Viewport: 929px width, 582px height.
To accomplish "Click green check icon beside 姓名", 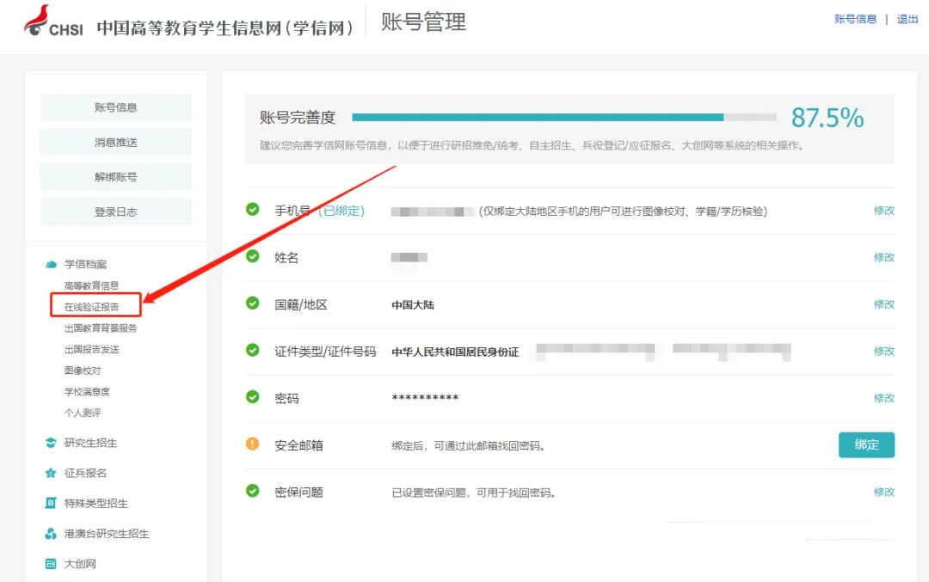I will click(252, 256).
